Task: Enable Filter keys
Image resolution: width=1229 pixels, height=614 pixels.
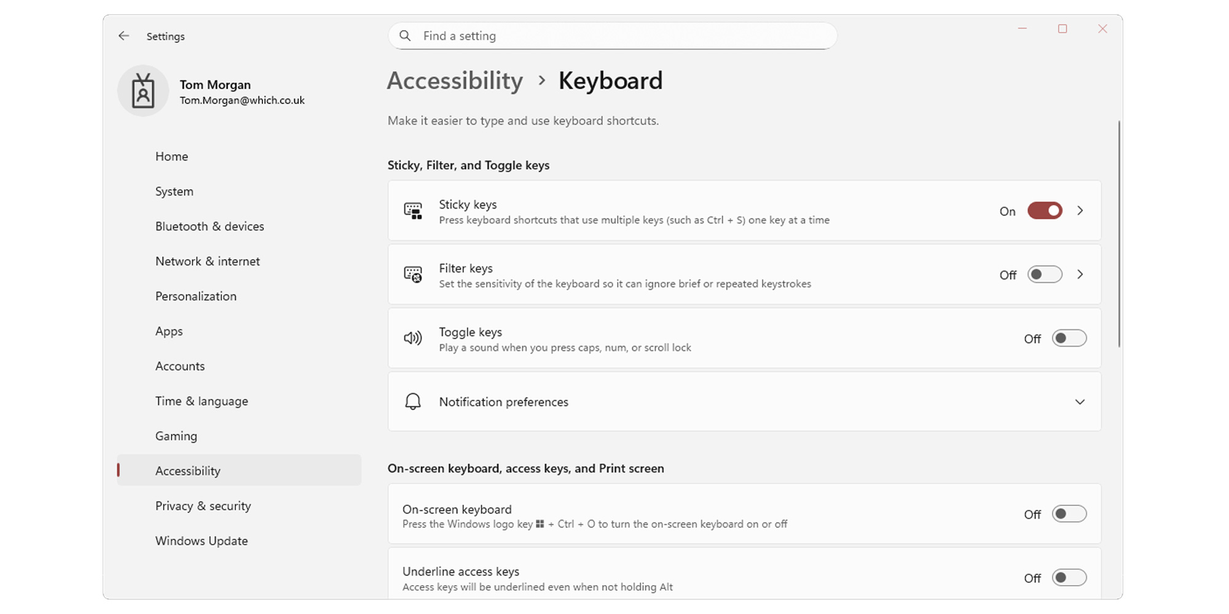Action: (x=1044, y=274)
